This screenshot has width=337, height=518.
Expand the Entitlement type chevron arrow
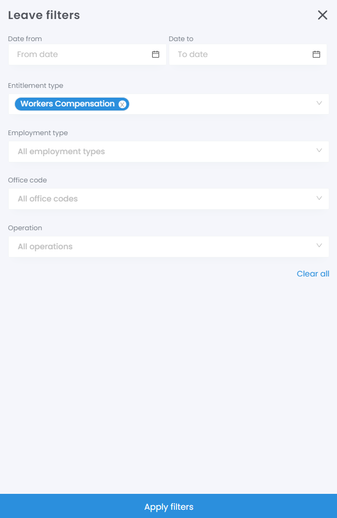319,103
